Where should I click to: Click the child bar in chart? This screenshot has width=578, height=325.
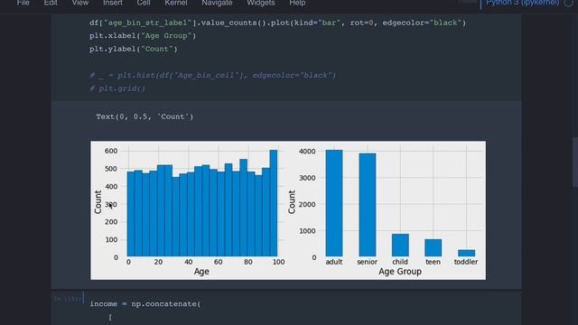click(x=400, y=245)
